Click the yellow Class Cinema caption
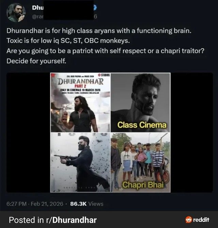 142,125
